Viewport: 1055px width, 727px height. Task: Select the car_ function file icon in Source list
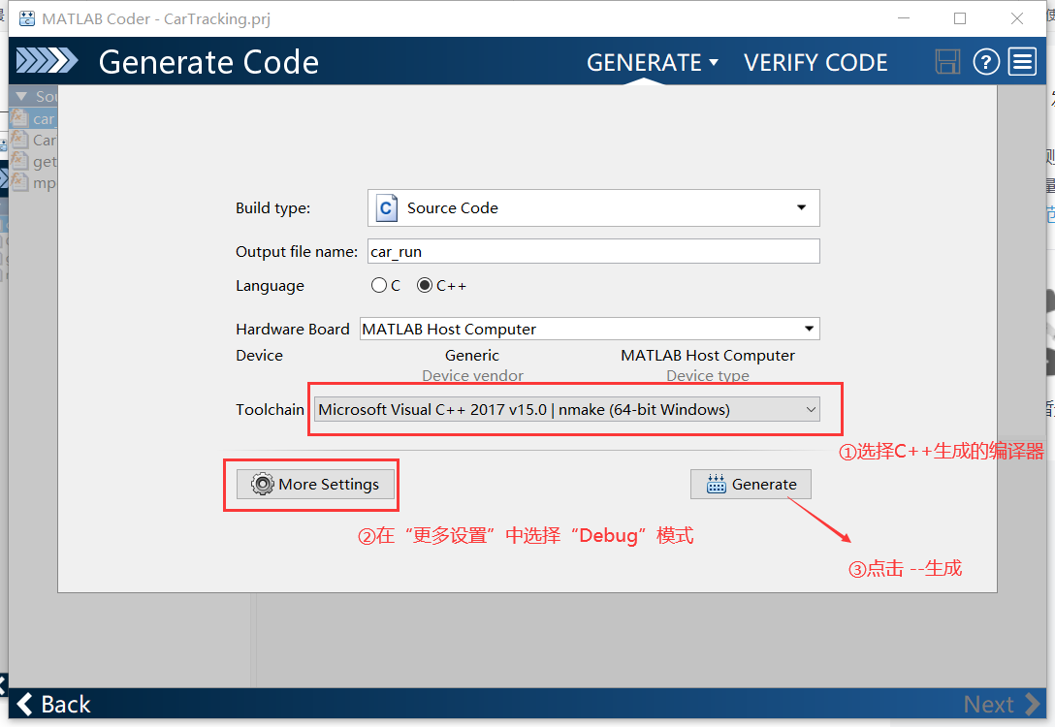tap(21, 118)
